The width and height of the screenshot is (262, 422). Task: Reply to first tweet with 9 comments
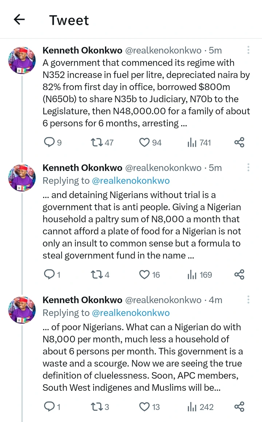click(x=49, y=142)
